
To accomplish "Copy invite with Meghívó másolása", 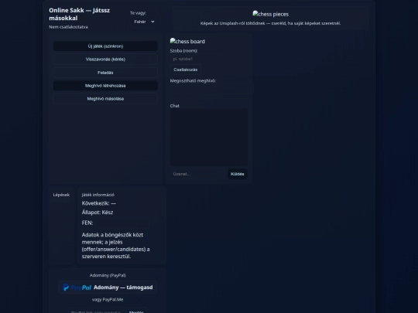I will pos(105,98).
